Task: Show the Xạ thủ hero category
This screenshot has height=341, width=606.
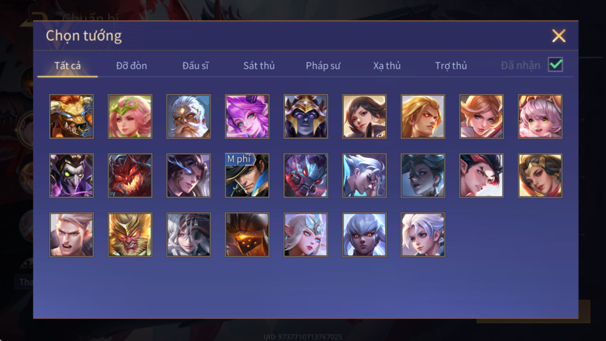Action: pyautogui.click(x=387, y=66)
